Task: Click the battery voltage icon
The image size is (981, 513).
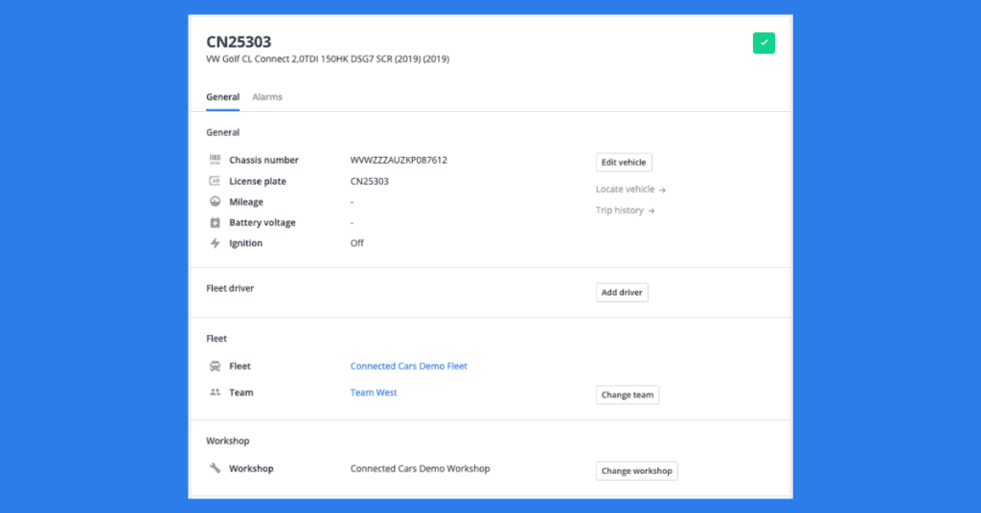Action: [x=216, y=223]
